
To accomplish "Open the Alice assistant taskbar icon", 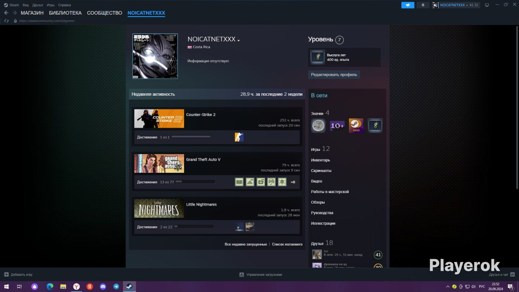I will pos(34,286).
